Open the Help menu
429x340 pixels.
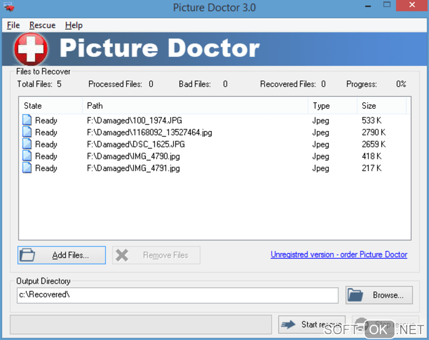(74, 25)
